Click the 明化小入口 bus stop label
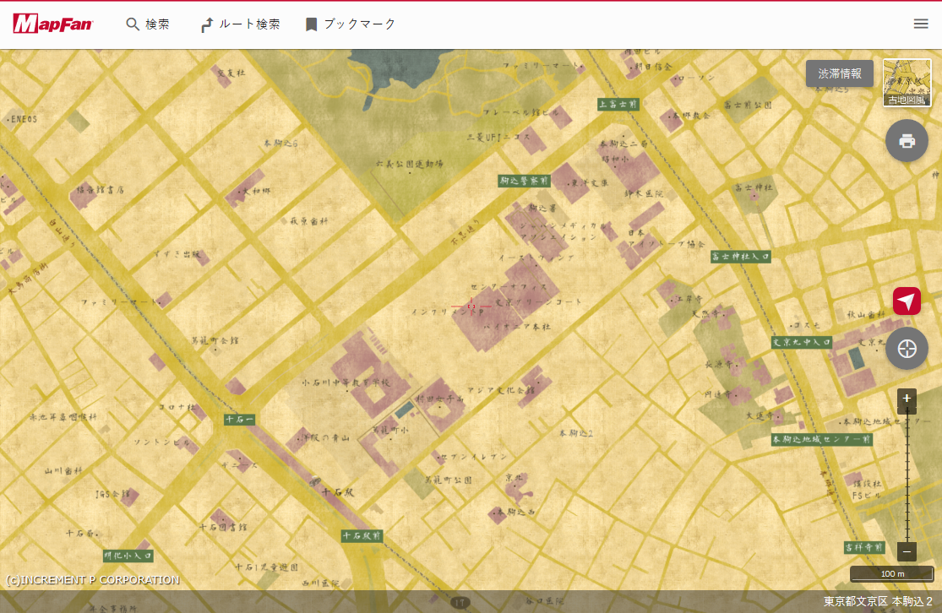This screenshot has height=613, width=942. coord(128,556)
